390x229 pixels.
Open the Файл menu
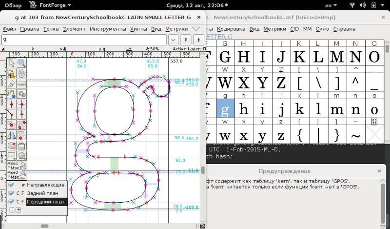point(9,29)
